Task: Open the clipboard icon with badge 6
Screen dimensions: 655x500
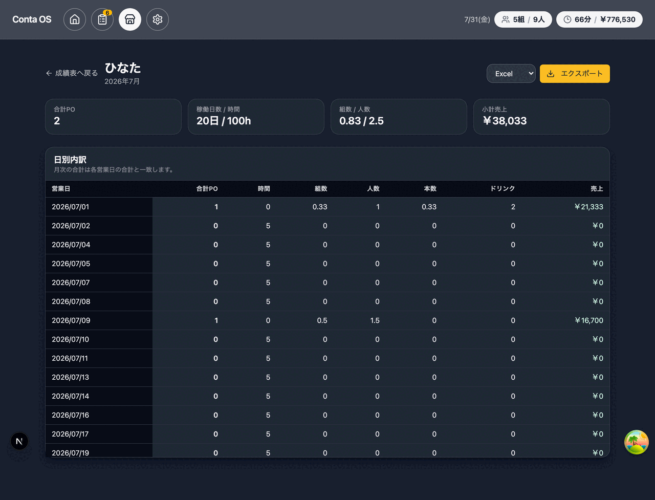Action: click(x=102, y=19)
